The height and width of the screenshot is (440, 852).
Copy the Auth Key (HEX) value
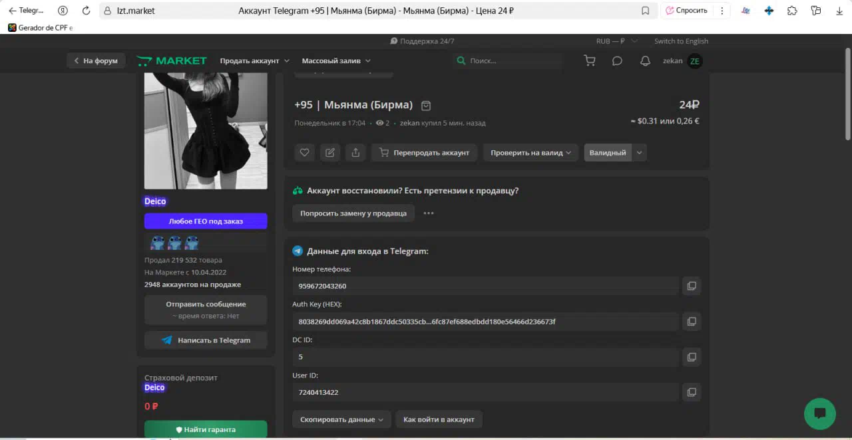click(692, 322)
